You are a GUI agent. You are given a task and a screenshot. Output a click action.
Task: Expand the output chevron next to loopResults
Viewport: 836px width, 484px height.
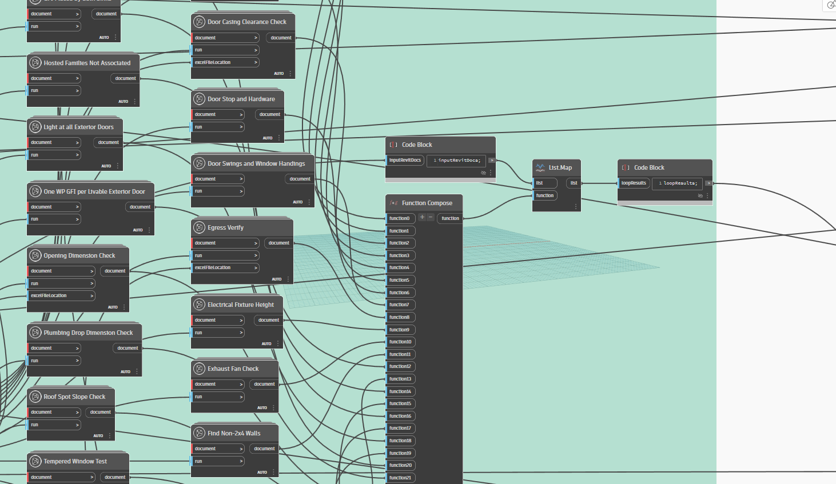(709, 183)
